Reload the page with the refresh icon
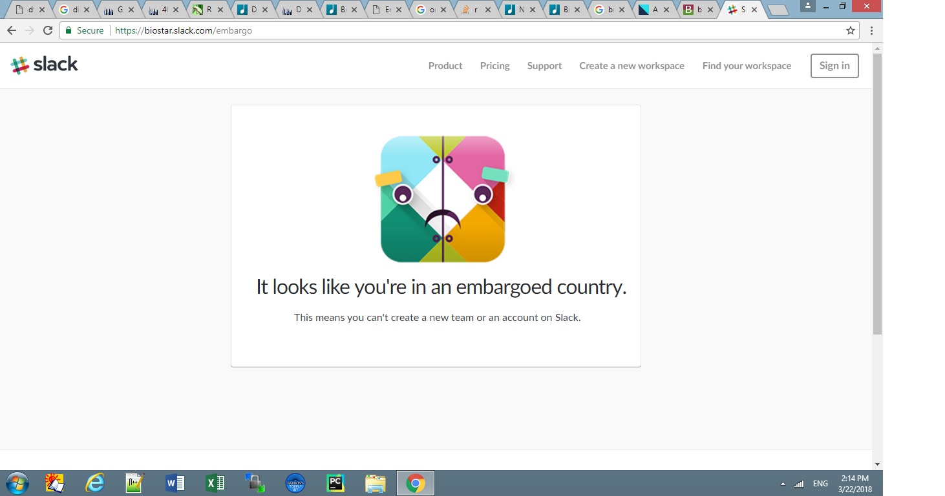The image size is (945, 496). [x=47, y=30]
